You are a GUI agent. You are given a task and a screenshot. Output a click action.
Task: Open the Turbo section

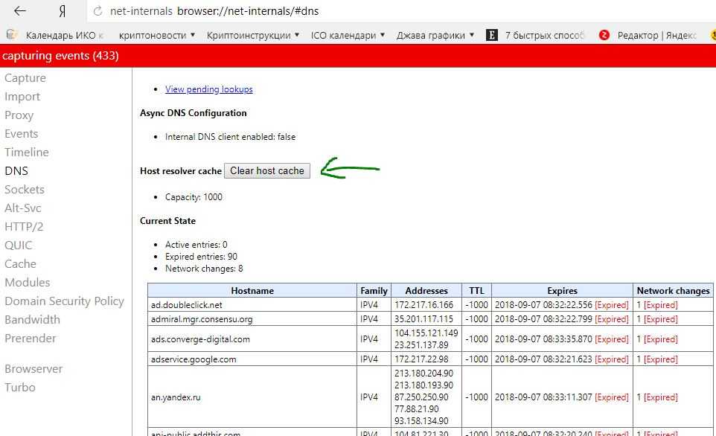(x=20, y=388)
